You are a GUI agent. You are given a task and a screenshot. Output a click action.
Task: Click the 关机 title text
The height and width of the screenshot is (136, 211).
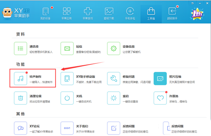pos(79,96)
